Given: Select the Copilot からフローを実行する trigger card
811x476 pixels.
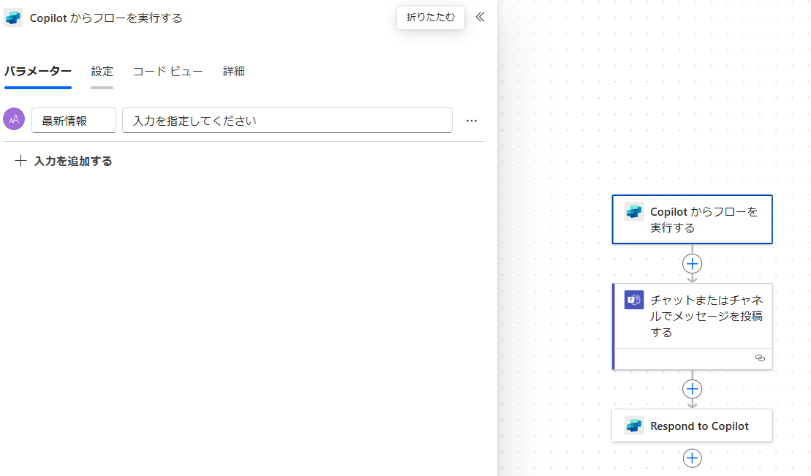Looking at the screenshot, I should pyautogui.click(x=692, y=219).
